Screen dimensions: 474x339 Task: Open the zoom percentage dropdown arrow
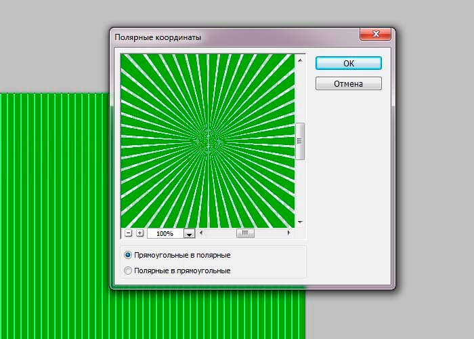(190, 233)
